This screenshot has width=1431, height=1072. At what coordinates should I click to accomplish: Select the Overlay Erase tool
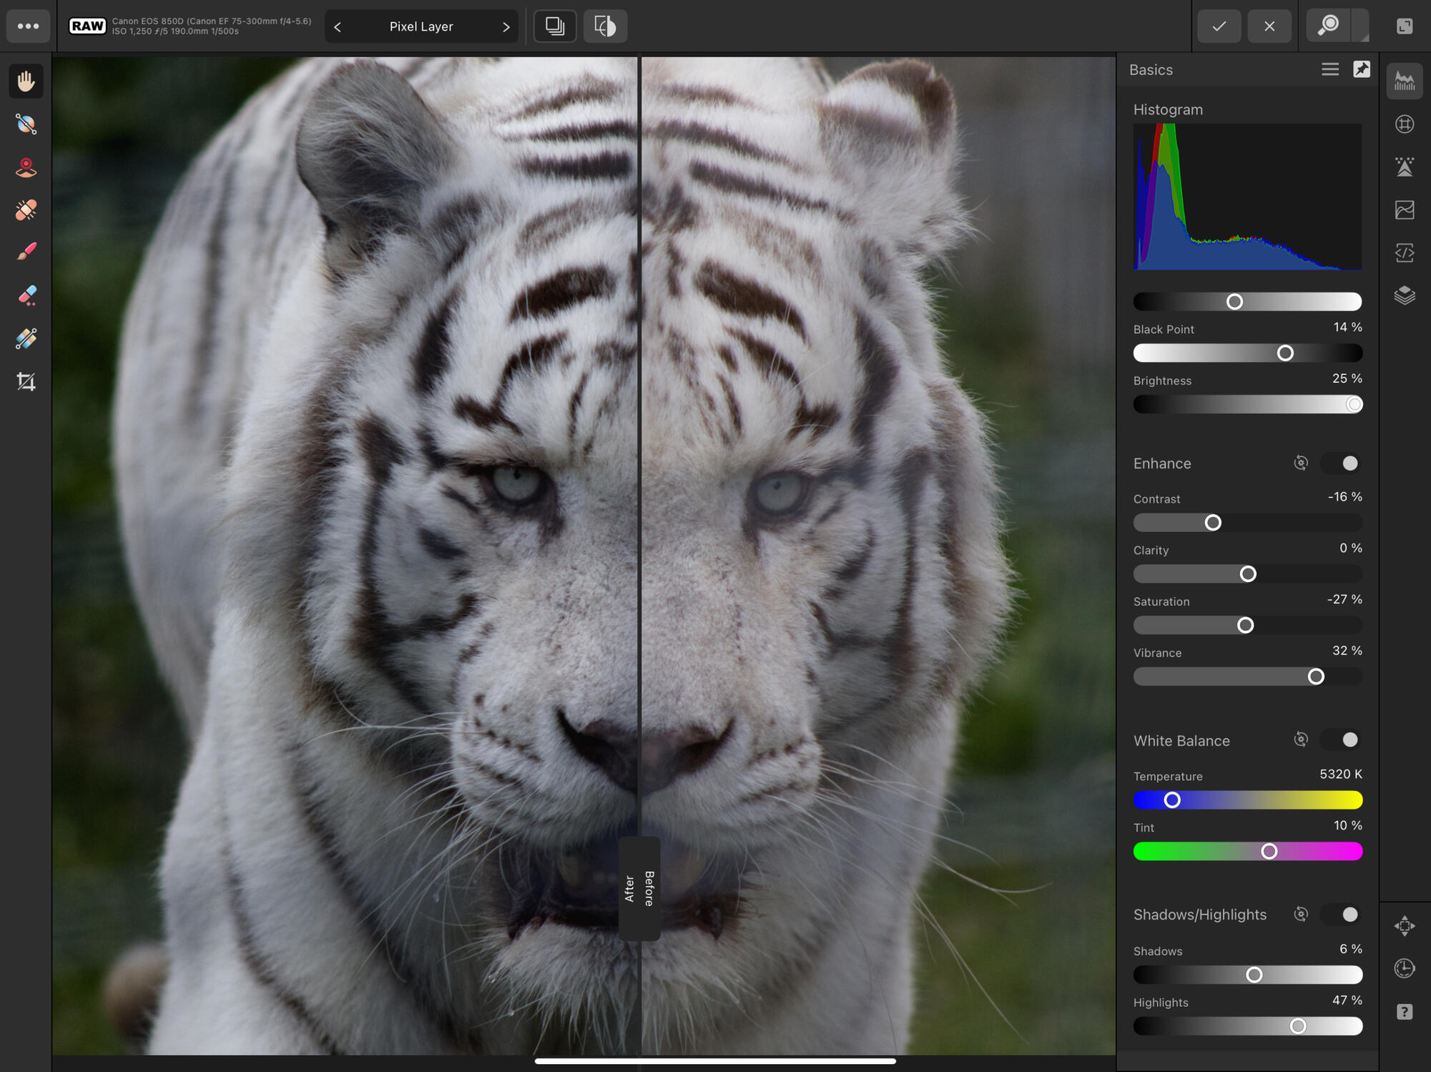[26, 295]
